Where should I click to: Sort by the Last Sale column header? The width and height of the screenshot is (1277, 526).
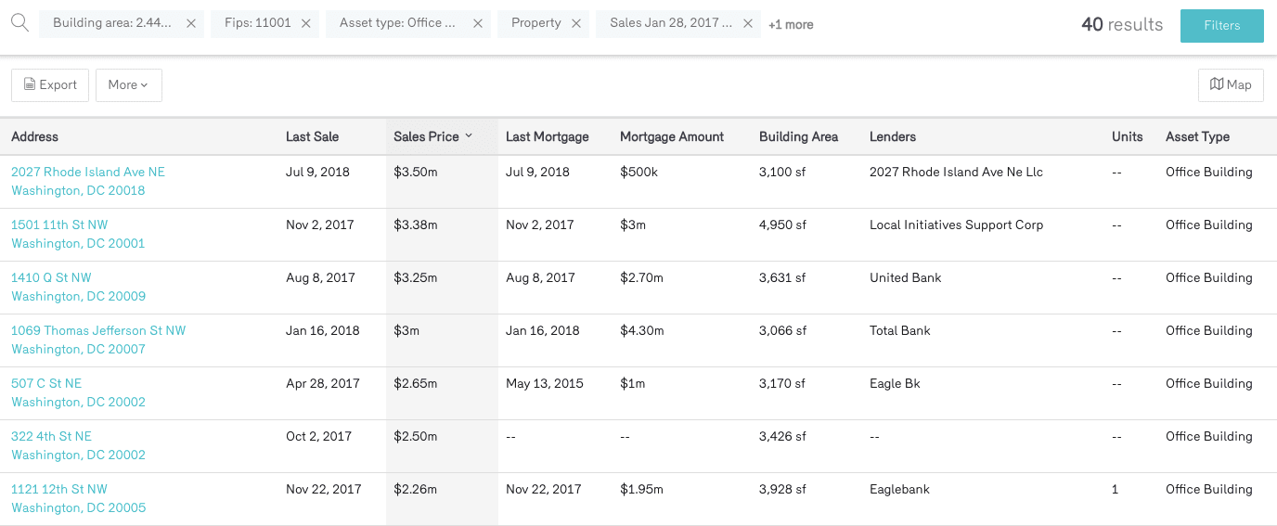click(x=312, y=136)
